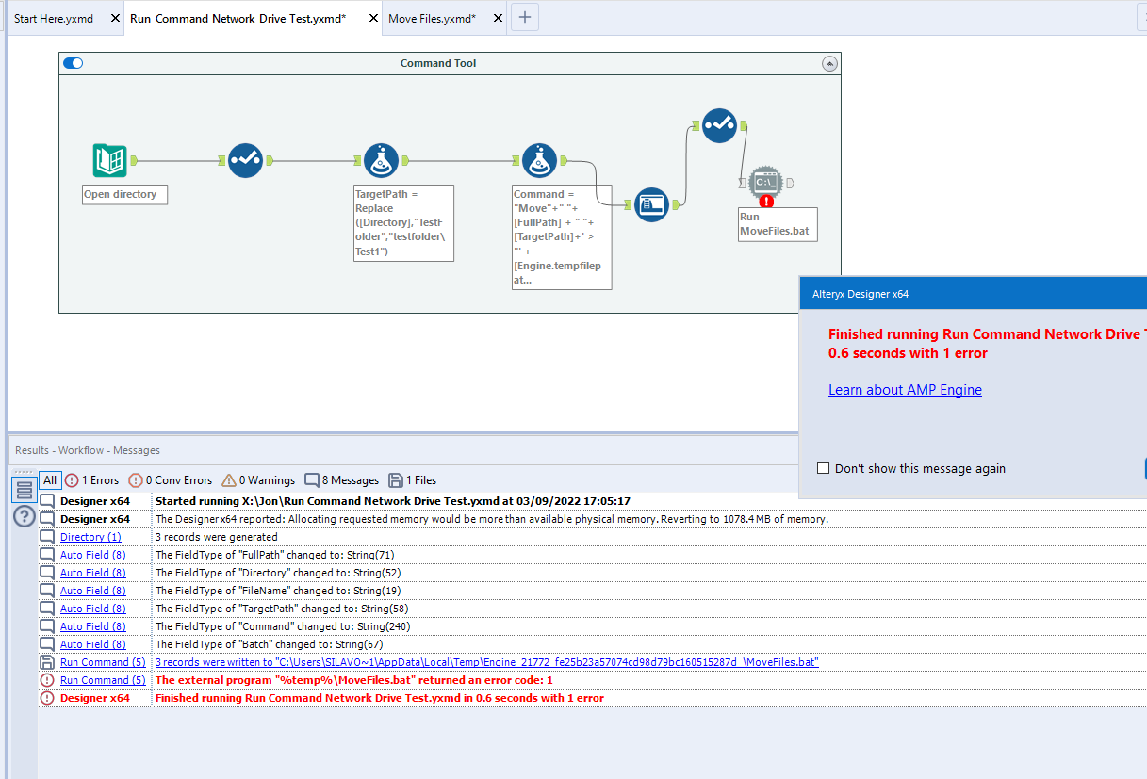Select the Formula tool building the Command field
The height and width of the screenshot is (779, 1147).
coord(539,160)
